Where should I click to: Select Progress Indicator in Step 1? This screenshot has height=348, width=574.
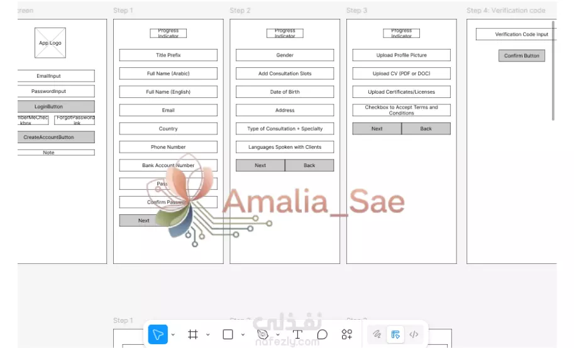click(168, 33)
